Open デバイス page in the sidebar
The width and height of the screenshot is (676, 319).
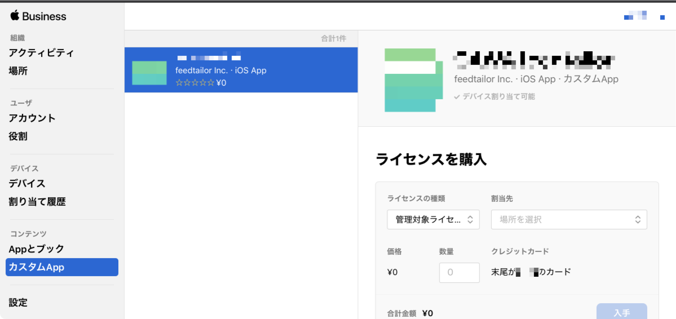coord(27,184)
